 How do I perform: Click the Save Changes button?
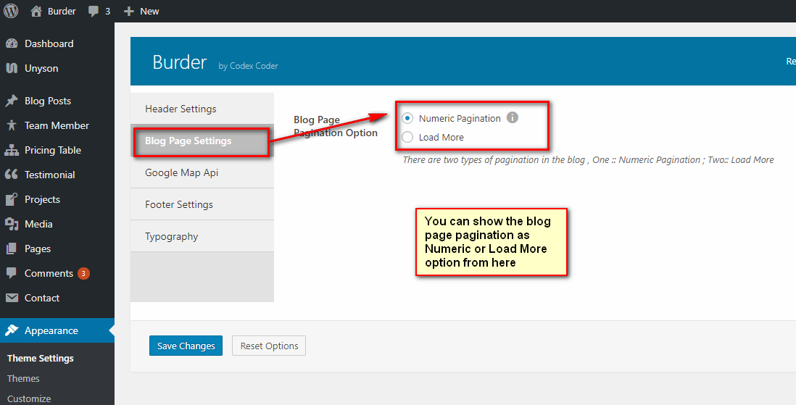(186, 346)
